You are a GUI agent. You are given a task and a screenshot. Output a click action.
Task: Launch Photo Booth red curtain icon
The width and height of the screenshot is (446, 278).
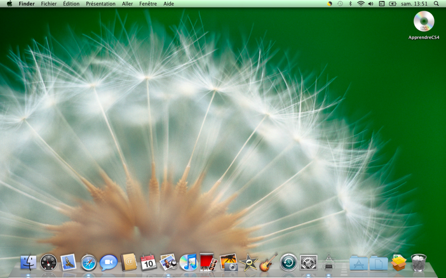[208, 262]
